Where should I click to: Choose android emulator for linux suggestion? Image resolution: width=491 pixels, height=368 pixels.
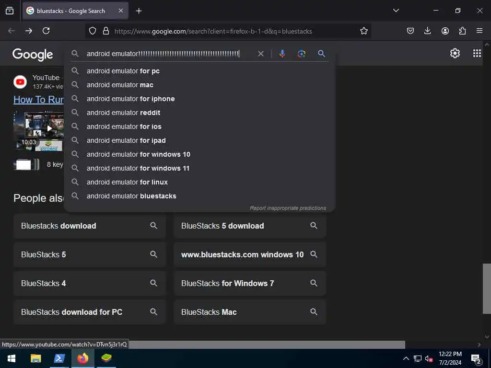[200, 182]
